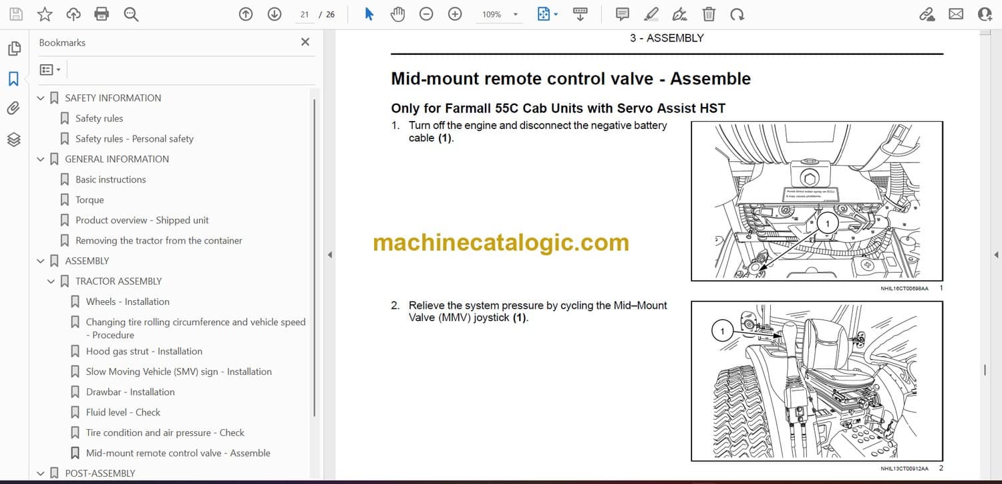Open the Attachments panel
The height and width of the screenshot is (484, 1002).
(14, 109)
